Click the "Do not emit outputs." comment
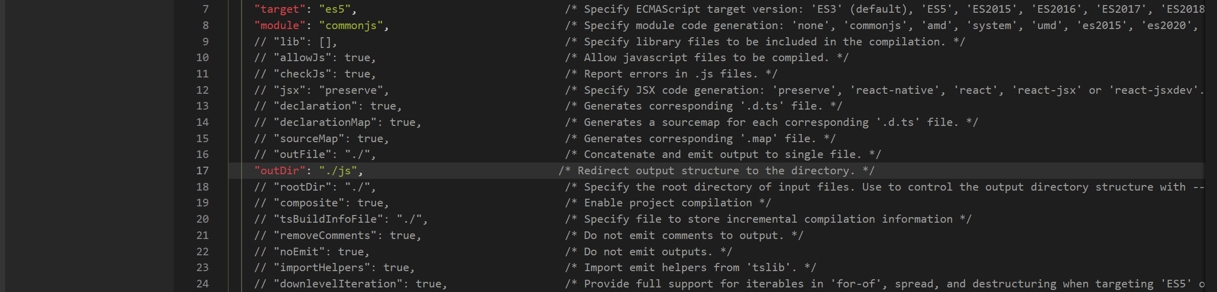Screen dimensions: 1217x292 [648, 252]
